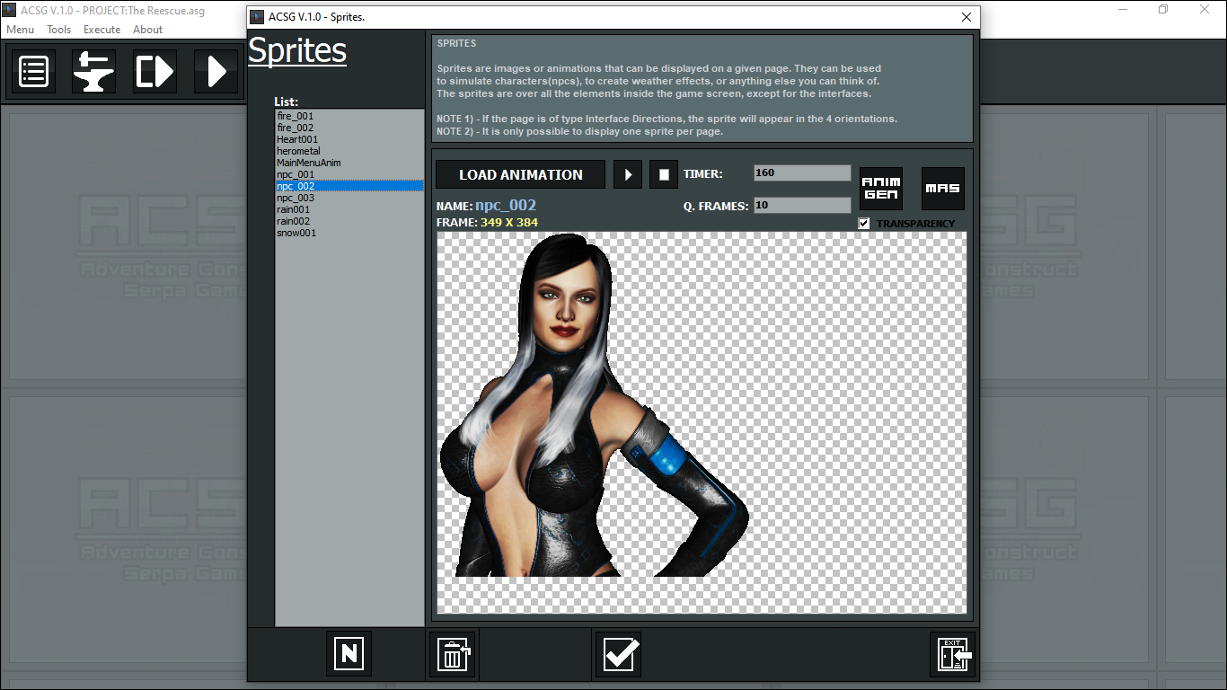Viewport: 1227px width, 690px height.
Task: Select rain001 in sprite list
Action: [349, 209]
